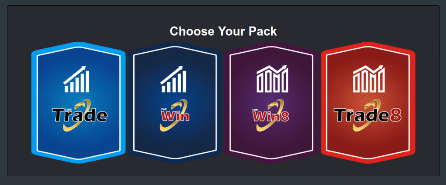Click the Choose Your Pack heading

click(223, 31)
